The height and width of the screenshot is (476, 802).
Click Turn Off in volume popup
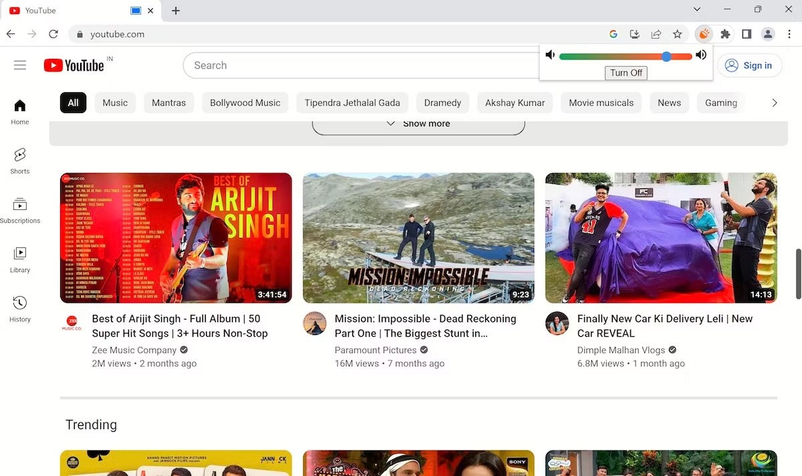tap(626, 73)
